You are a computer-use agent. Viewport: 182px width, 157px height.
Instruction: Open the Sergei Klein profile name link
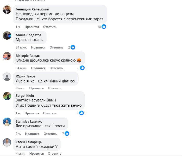click(x=25, y=96)
